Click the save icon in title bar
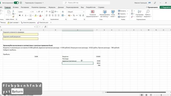The height and width of the screenshot is (96, 171). pos(21,3)
